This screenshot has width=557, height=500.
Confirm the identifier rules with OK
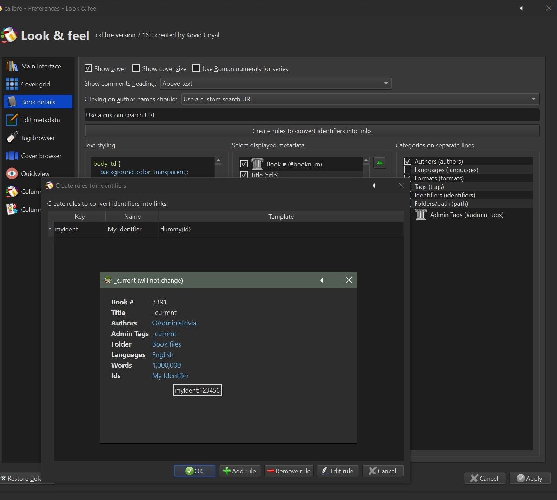195,471
